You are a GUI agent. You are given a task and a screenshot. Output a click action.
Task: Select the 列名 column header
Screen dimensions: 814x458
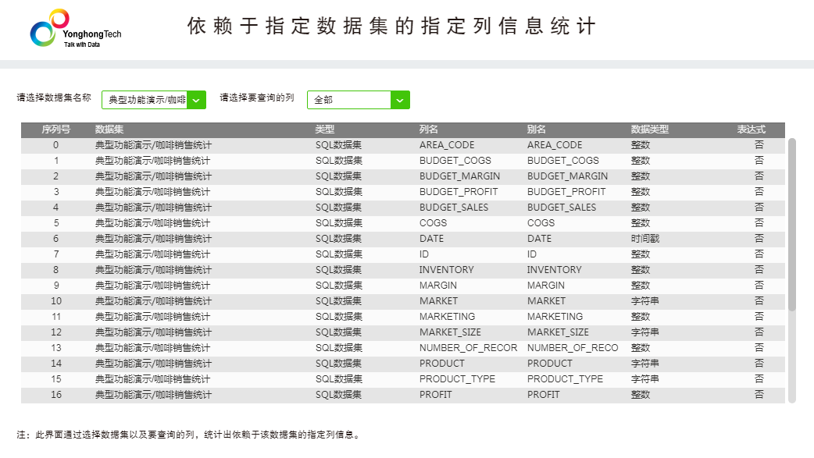pos(429,130)
